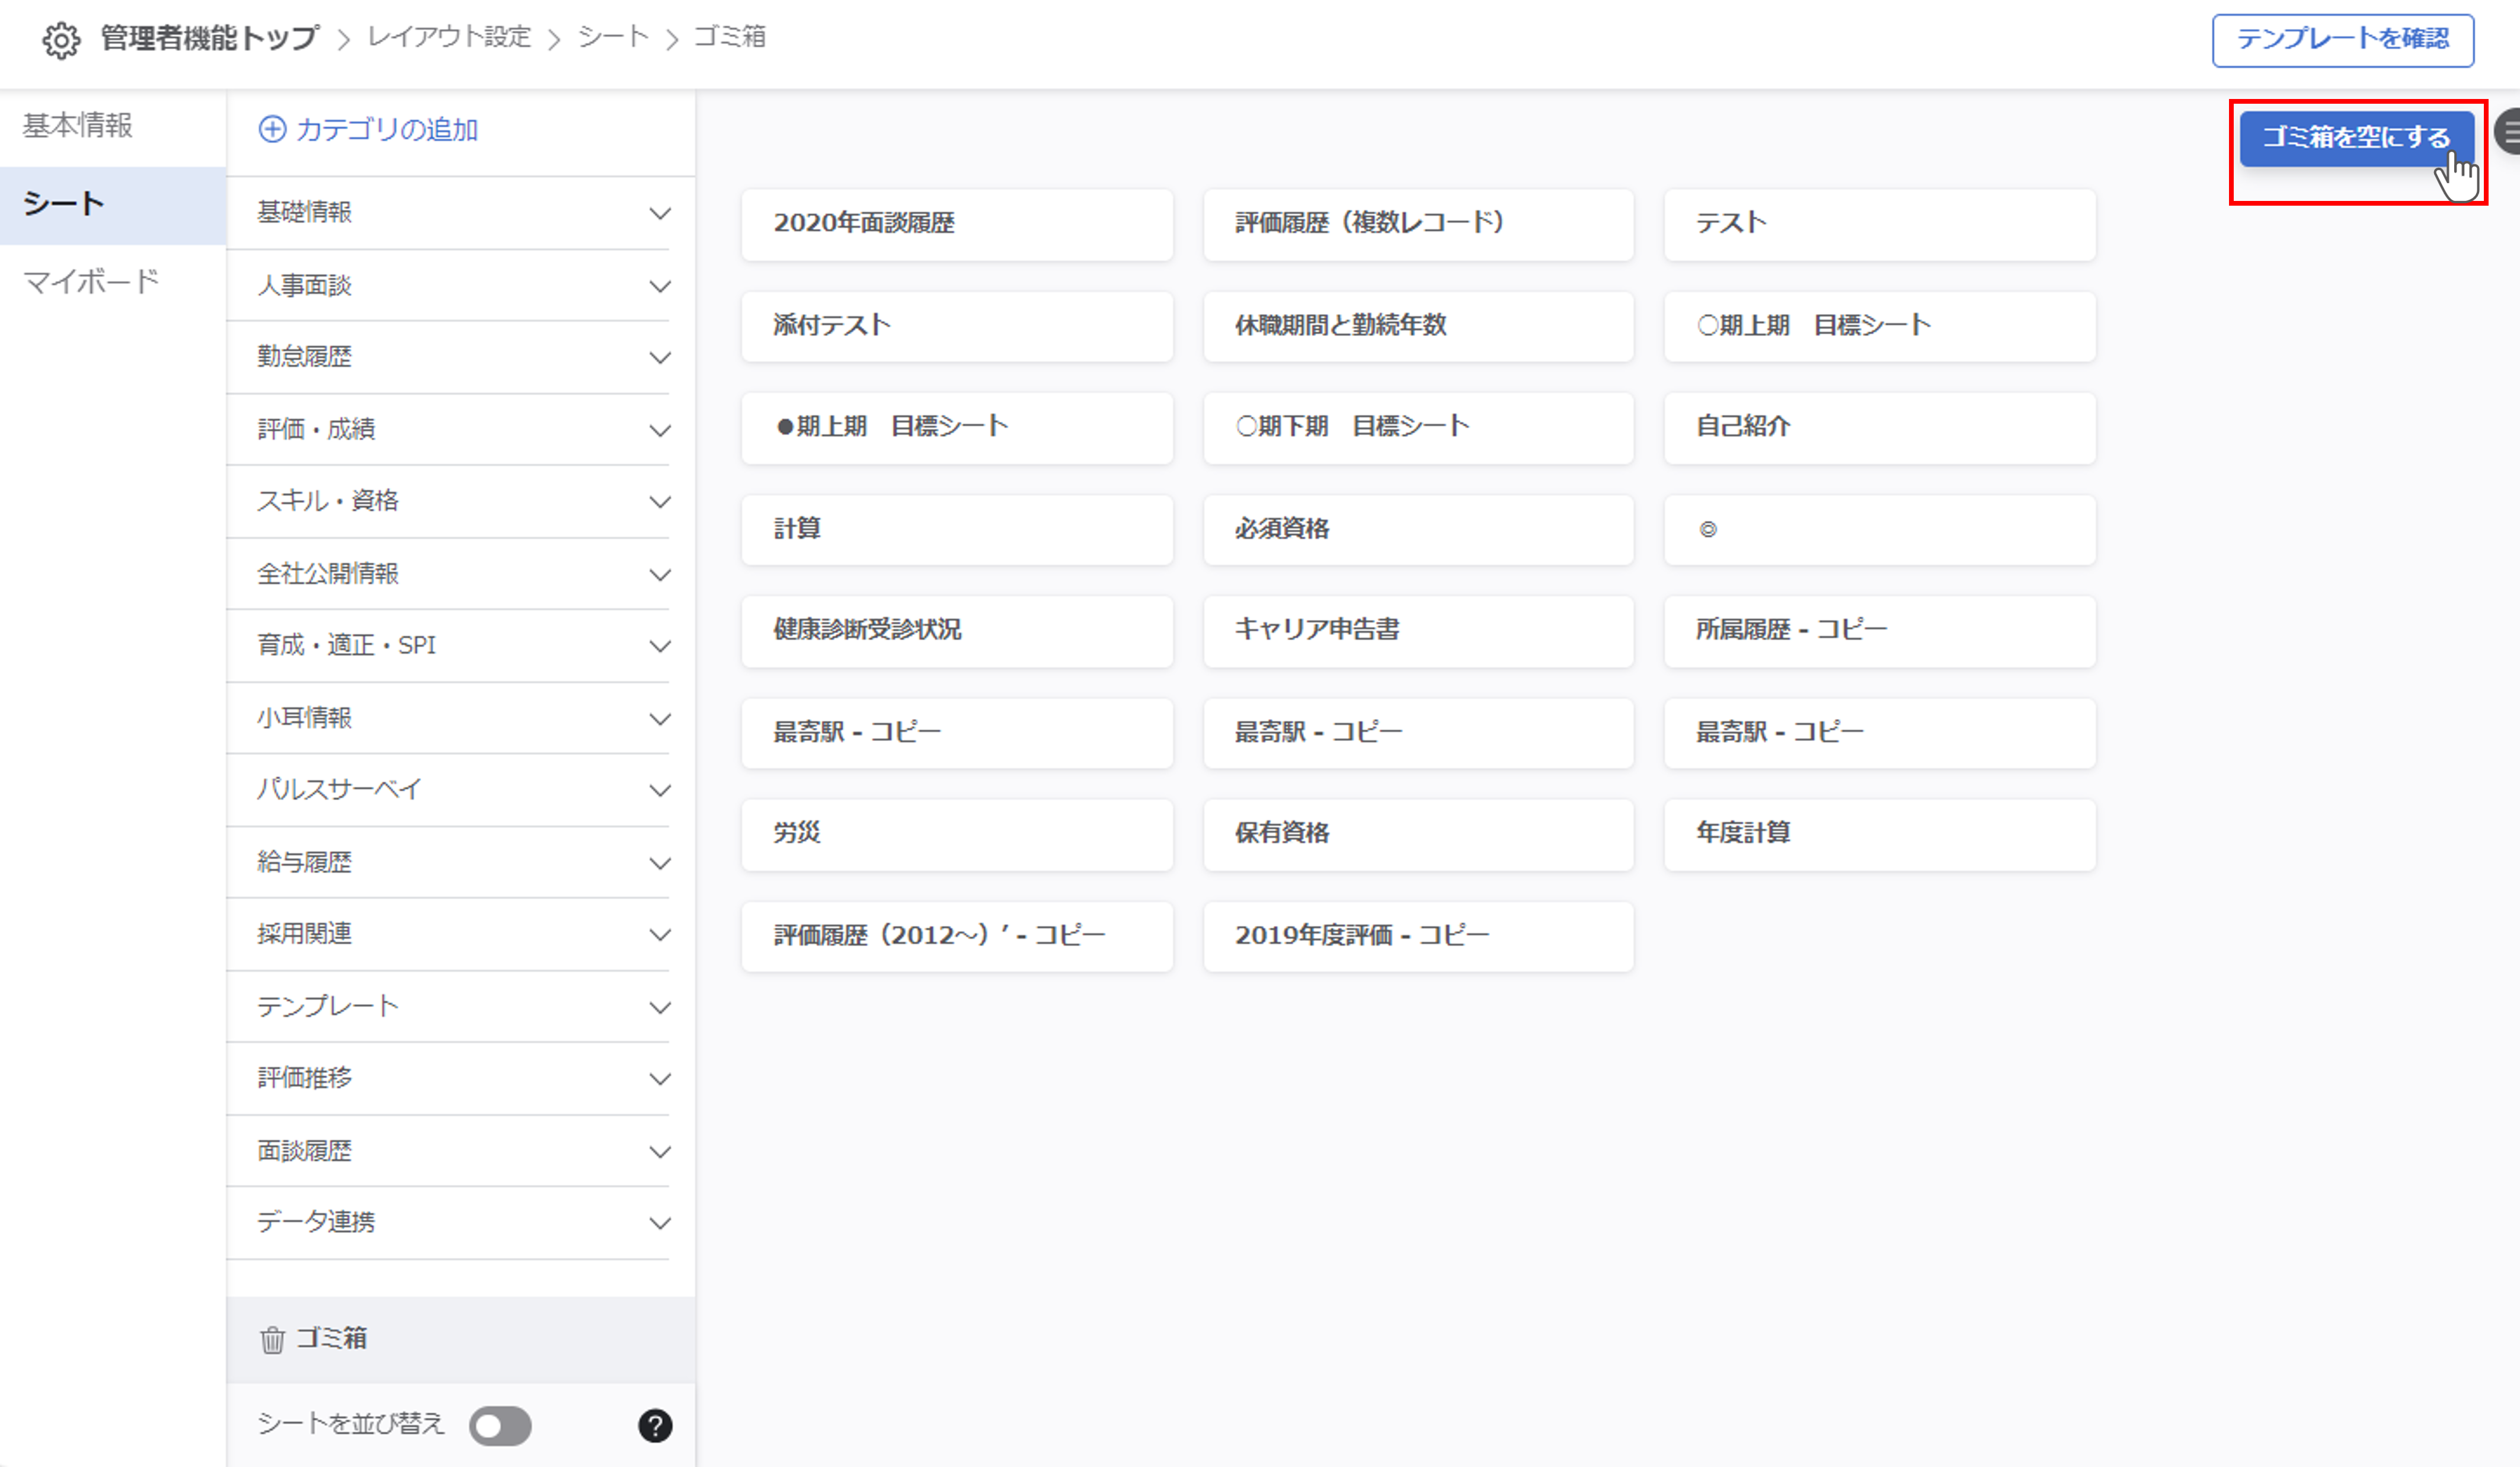Viewport: 2520px width, 1467px height.
Task: Click the plus icon for カテゴリの追加
Action: (272, 129)
